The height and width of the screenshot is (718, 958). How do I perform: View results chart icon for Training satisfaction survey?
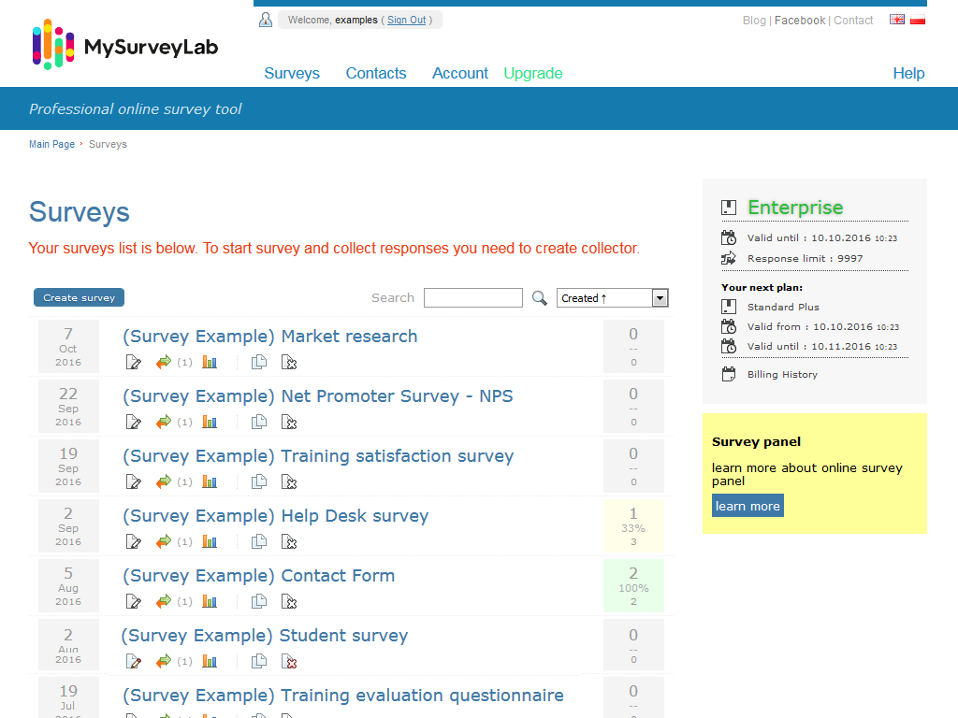(x=210, y=482)
